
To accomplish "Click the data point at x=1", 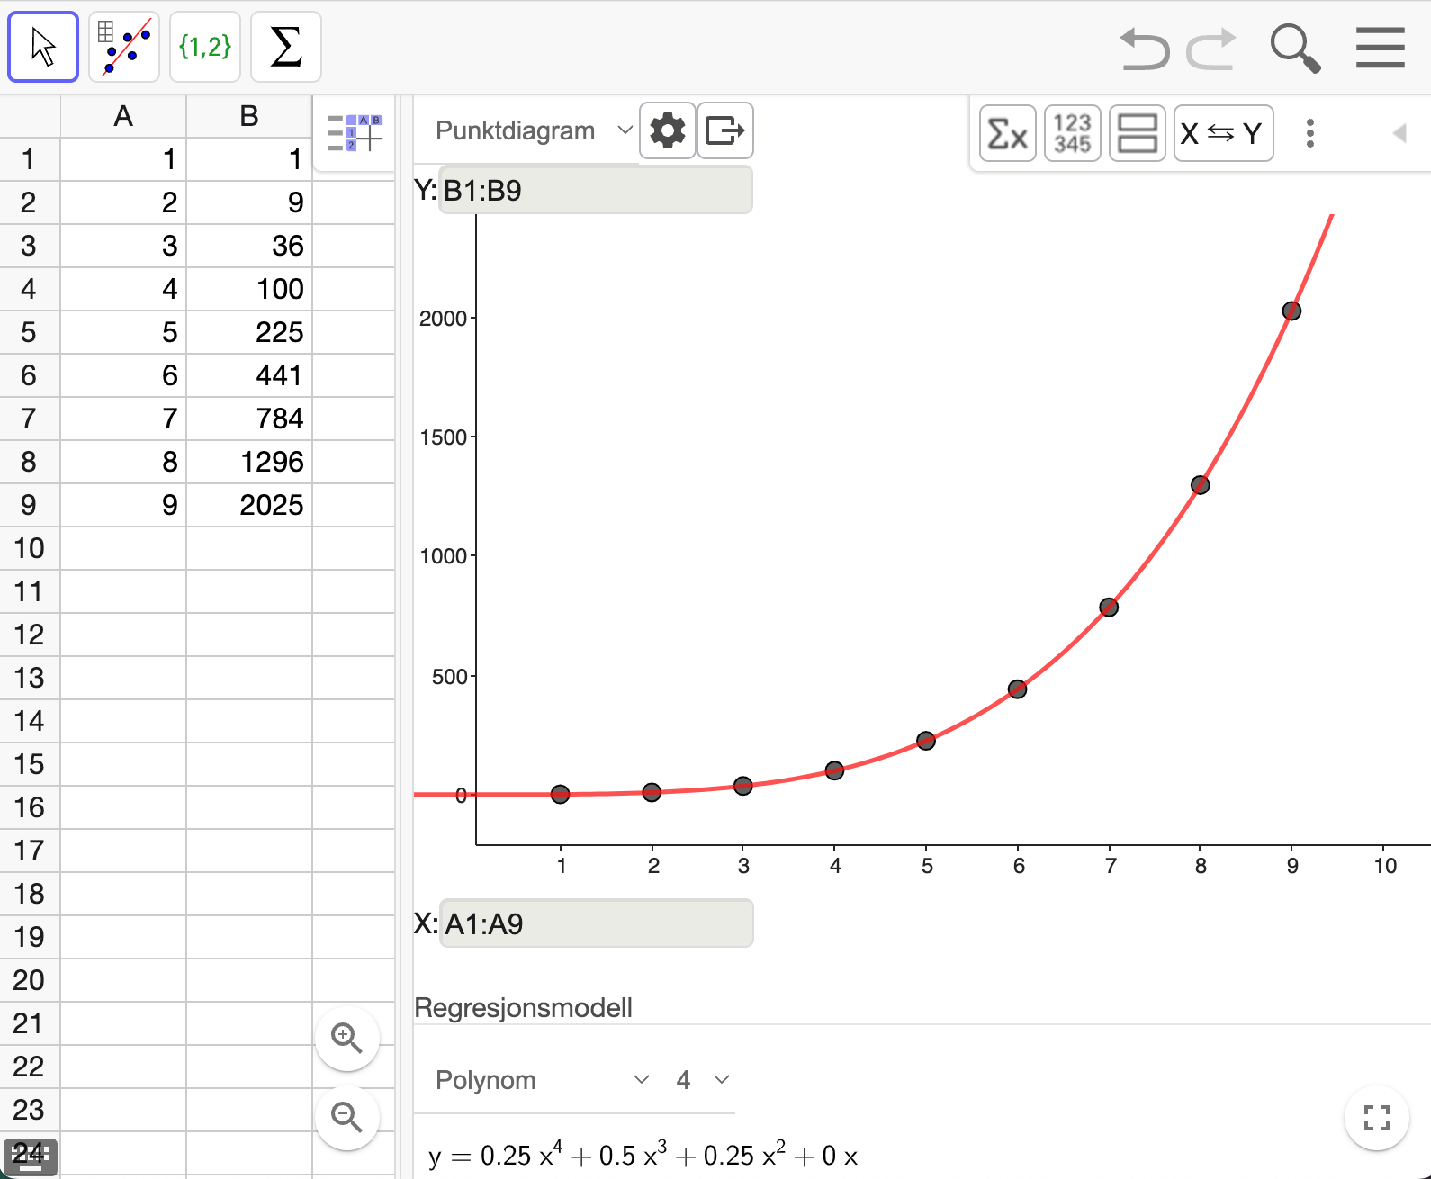I will [560, 794].
